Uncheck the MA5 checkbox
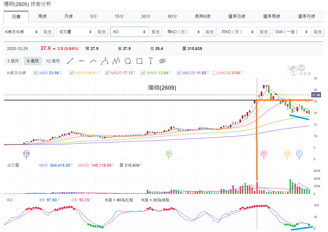The height and width of the screenshot is (232, 328). (36, 73)
